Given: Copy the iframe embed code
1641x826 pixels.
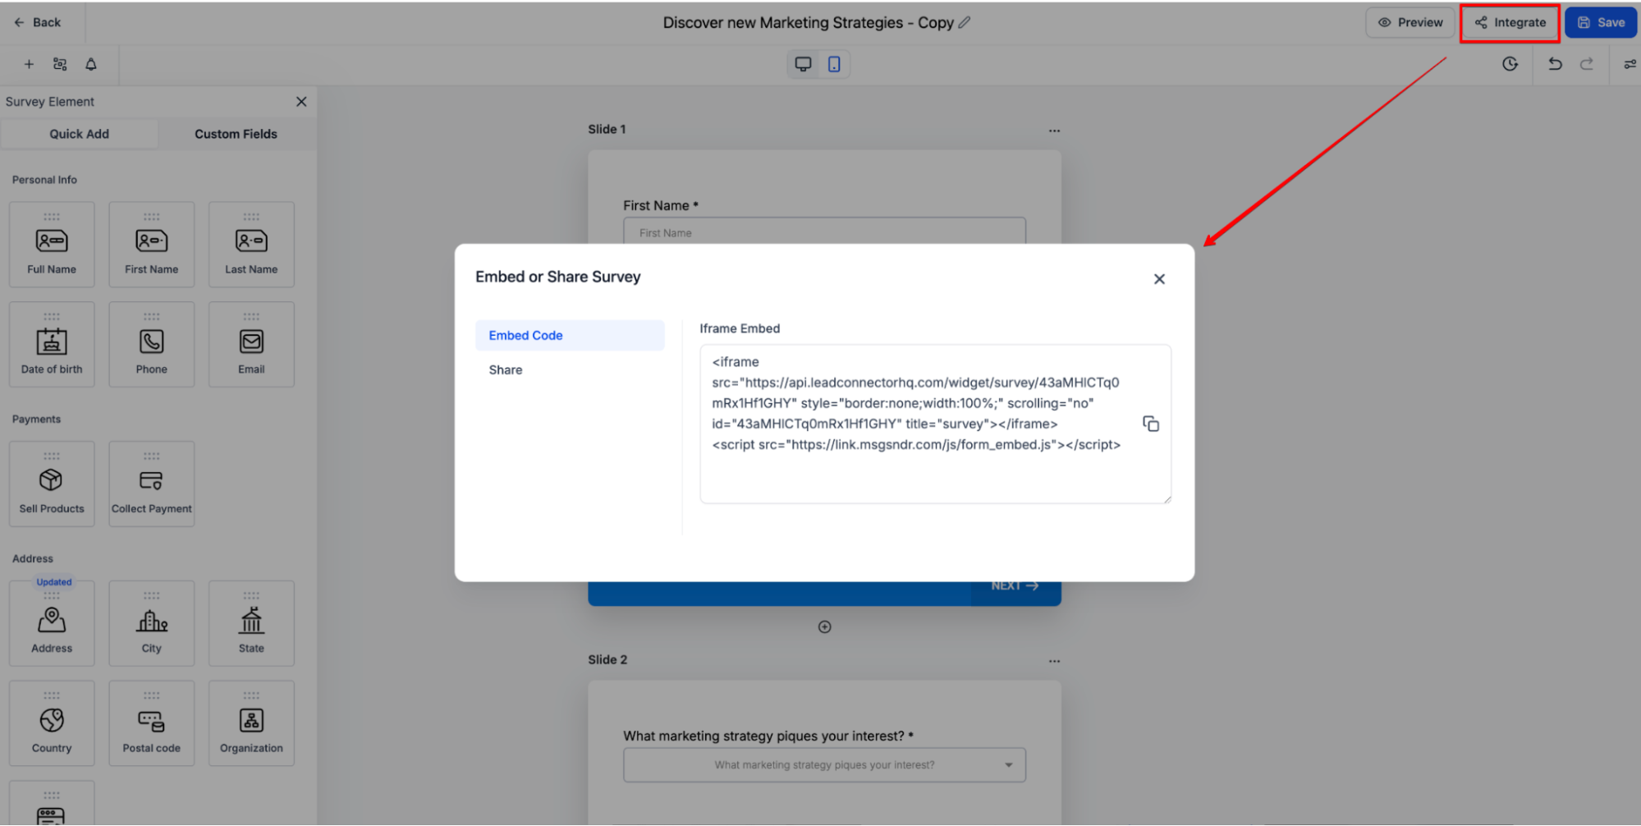Looking at the screenshot, I should coord(1151,424).
